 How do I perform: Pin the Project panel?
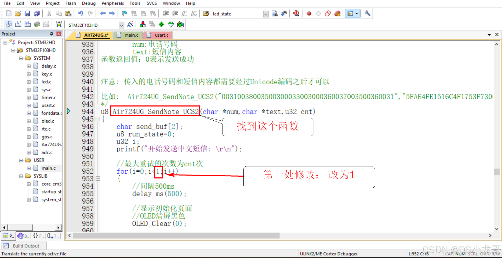coord(52,34)
